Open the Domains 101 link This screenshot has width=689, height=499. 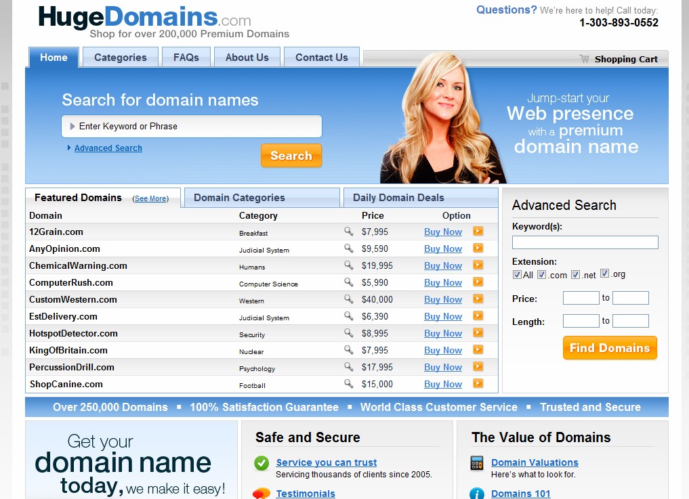(521, 494)
